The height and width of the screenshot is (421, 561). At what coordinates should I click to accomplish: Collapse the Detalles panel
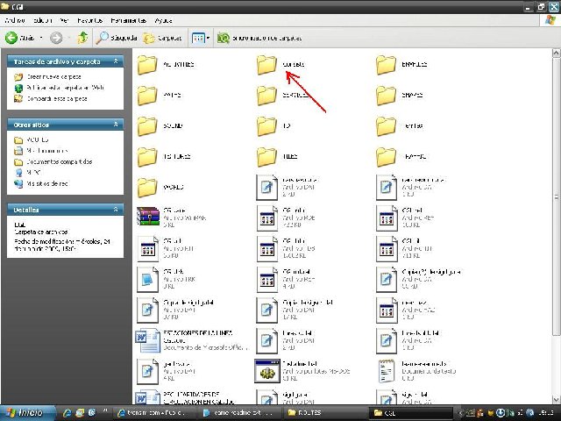click(118, 210)
